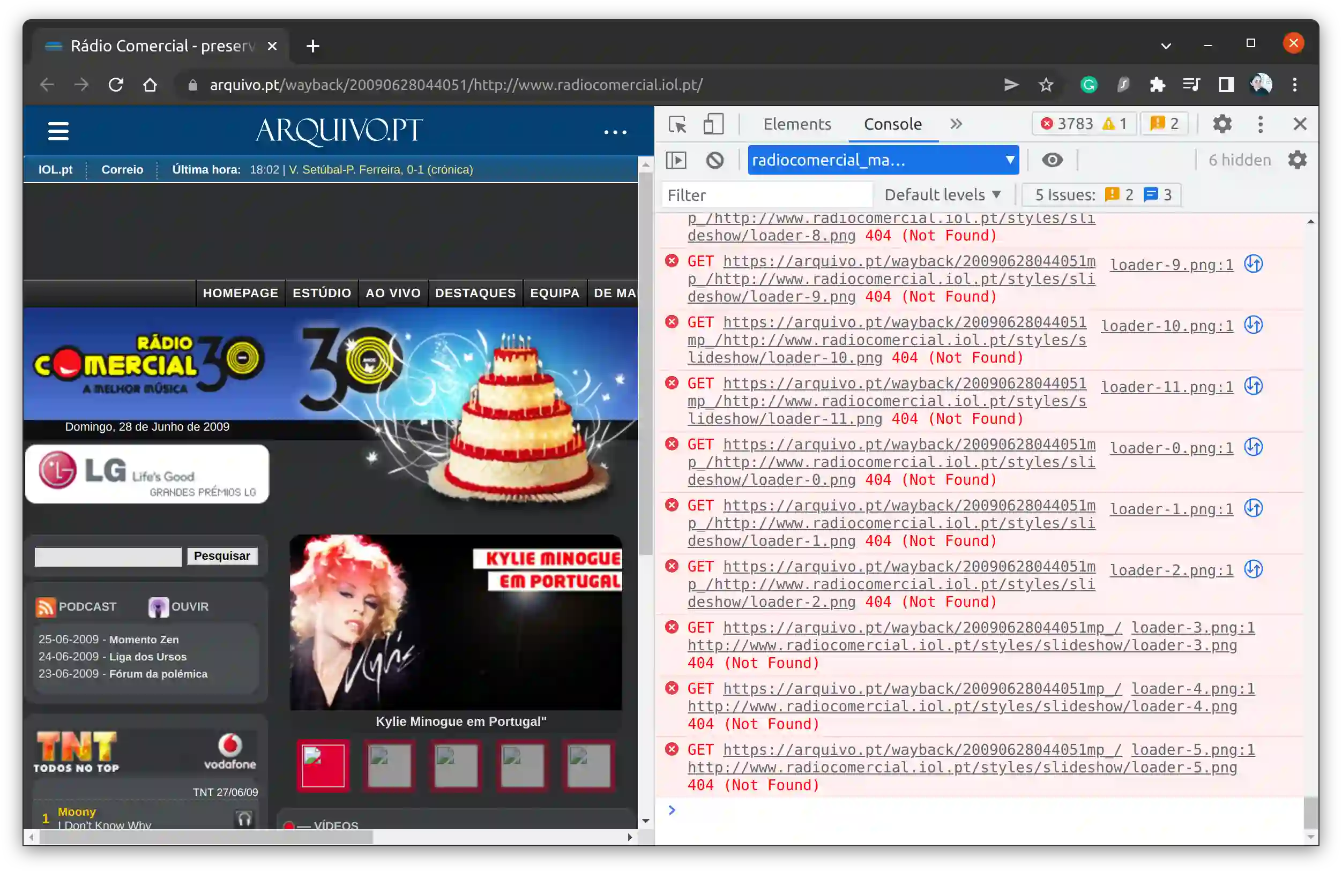This screenshot has height=872, width=1342.
Task: Click the Arquivo.pt hamburger menu
Action: [58, 131]
